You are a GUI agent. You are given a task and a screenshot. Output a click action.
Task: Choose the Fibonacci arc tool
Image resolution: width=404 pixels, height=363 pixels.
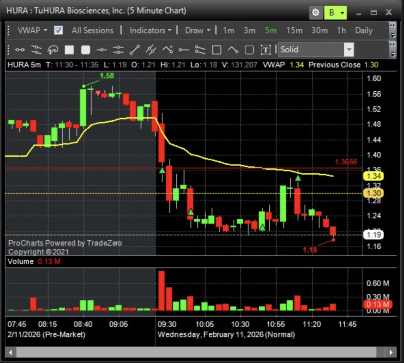click(53, 50)
